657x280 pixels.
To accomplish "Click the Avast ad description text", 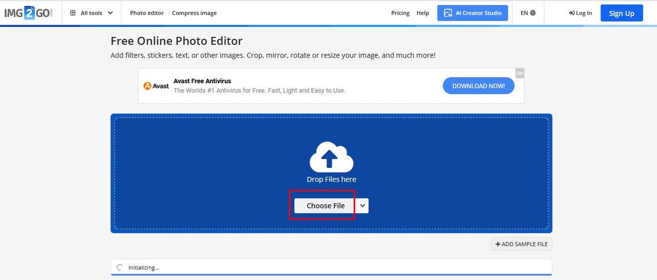I will click(259, 90).
